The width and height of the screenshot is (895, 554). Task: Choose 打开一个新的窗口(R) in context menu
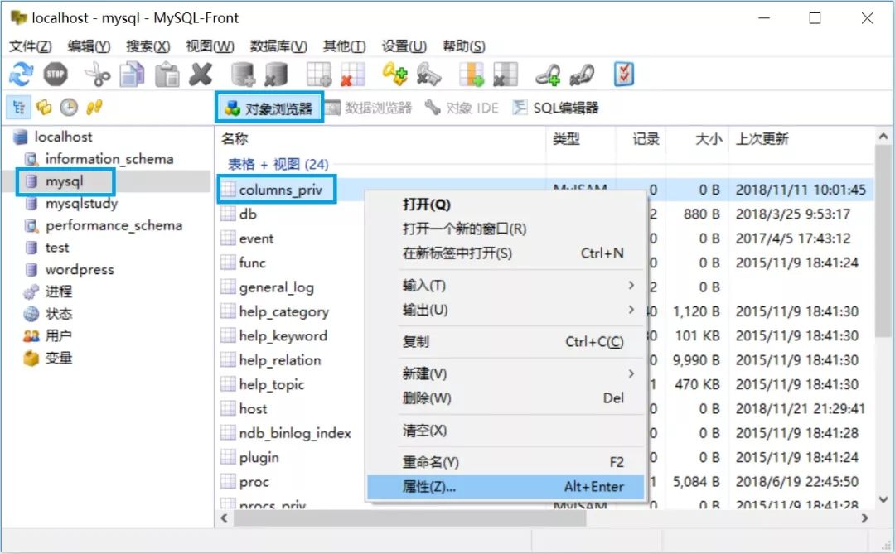pyautogui.click(x=506, y=229)
